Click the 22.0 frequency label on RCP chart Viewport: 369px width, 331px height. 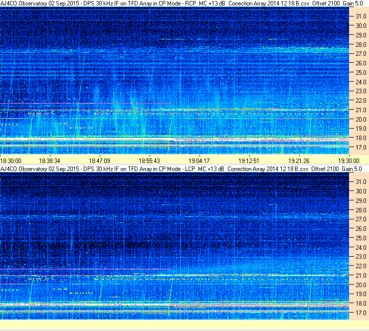361,101
